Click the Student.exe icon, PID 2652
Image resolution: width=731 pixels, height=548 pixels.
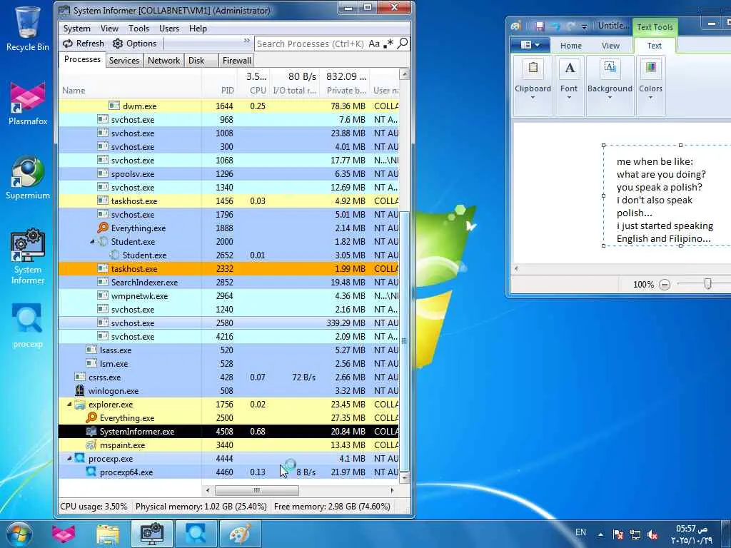click(x=114, y=255)
